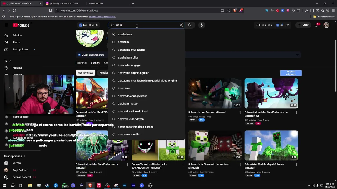Open Brave Leo AI sparkle icon

pyautogui.click(x=323, y=10)
